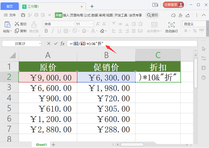Cancel formula entry with X icon
This screenshot has height=148, width=209.
(x=49, y=43)
